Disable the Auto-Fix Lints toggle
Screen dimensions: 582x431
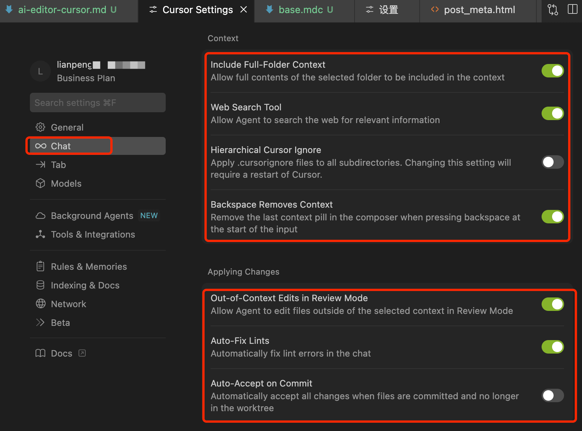[552, 347]
